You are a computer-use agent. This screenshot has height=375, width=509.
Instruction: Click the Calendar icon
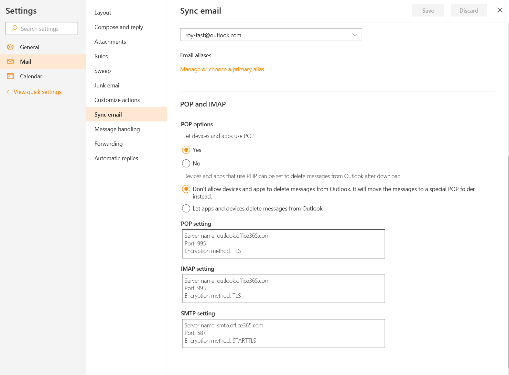(x=10, y=76)
